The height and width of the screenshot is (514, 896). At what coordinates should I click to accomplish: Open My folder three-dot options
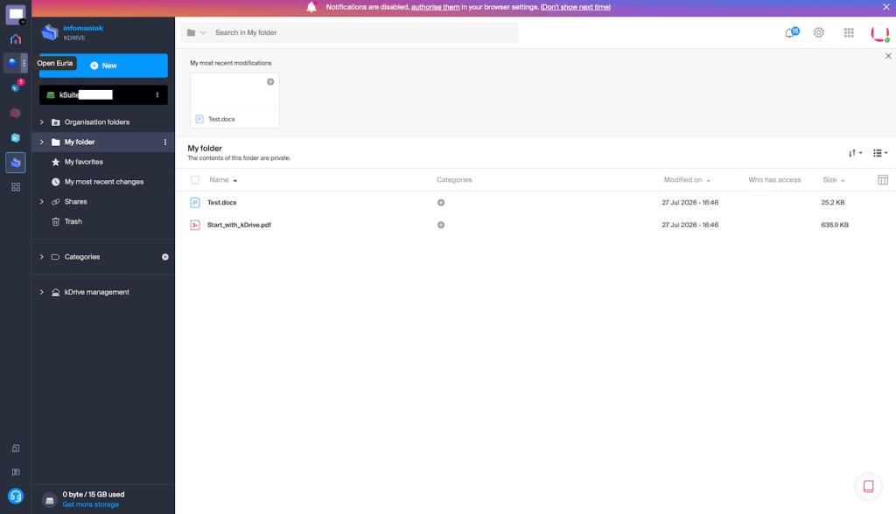click(165, 142)
